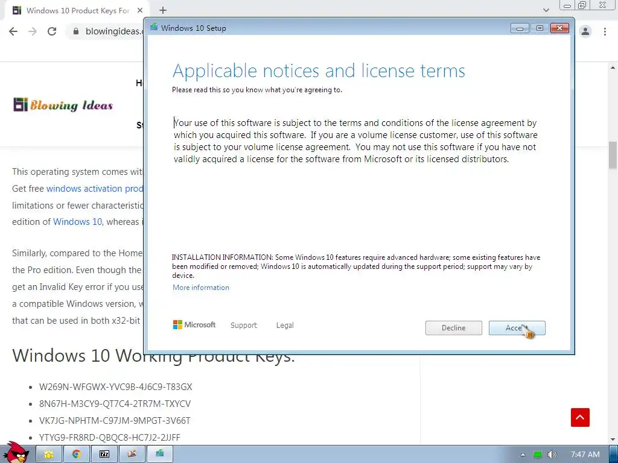
Task: Go back in the Chrome browser
Action: [13, 31]
